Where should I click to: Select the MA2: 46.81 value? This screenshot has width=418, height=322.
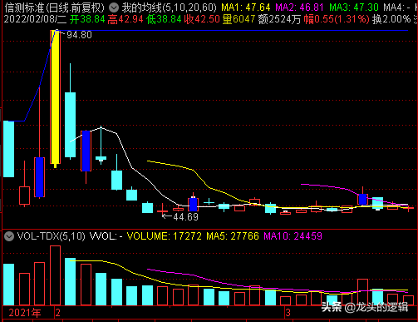coord(299,7)
